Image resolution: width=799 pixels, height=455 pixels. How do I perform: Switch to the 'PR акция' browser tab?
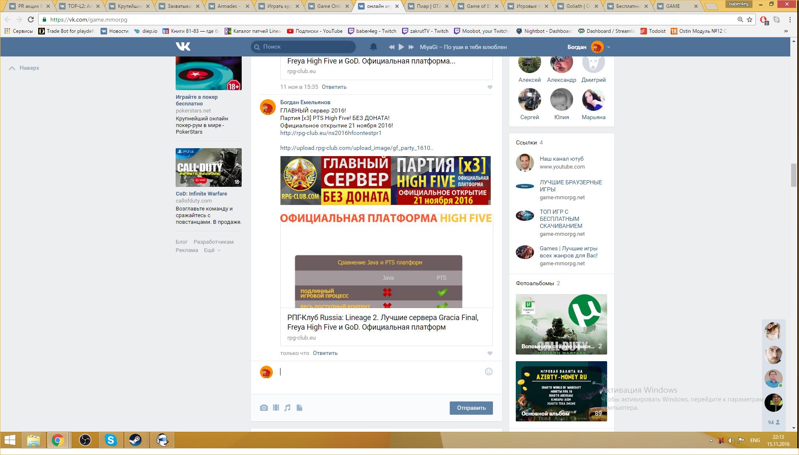(x=29, y=6)
